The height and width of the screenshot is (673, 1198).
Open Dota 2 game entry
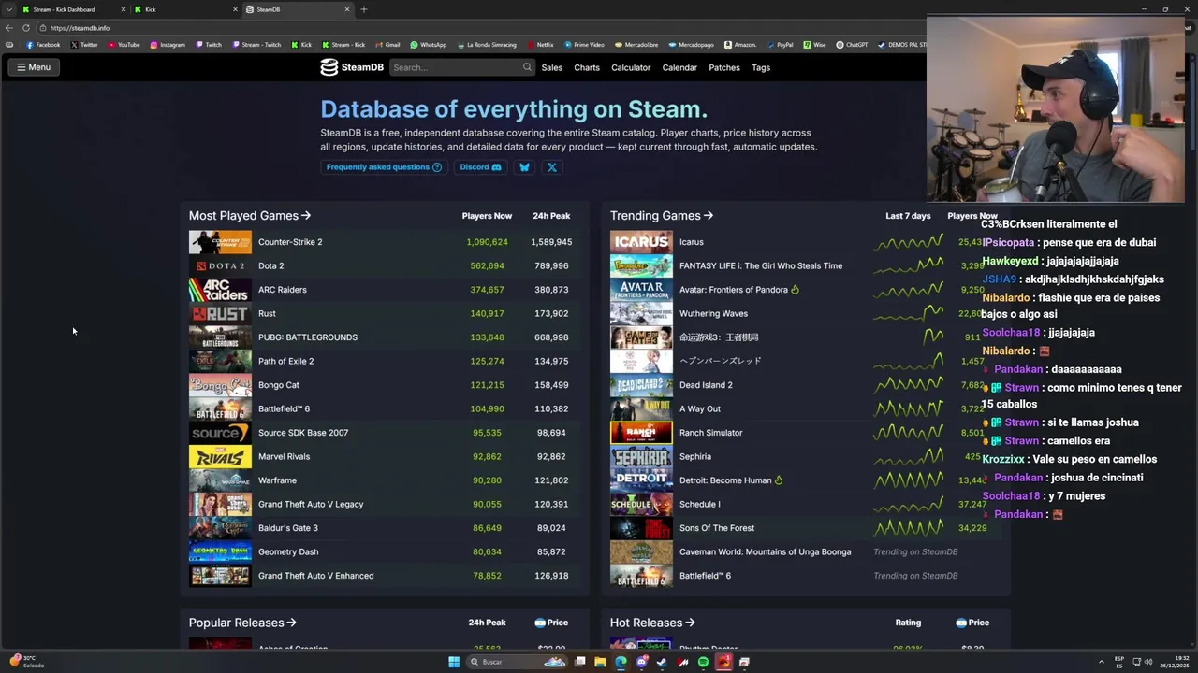coord(271,265)
